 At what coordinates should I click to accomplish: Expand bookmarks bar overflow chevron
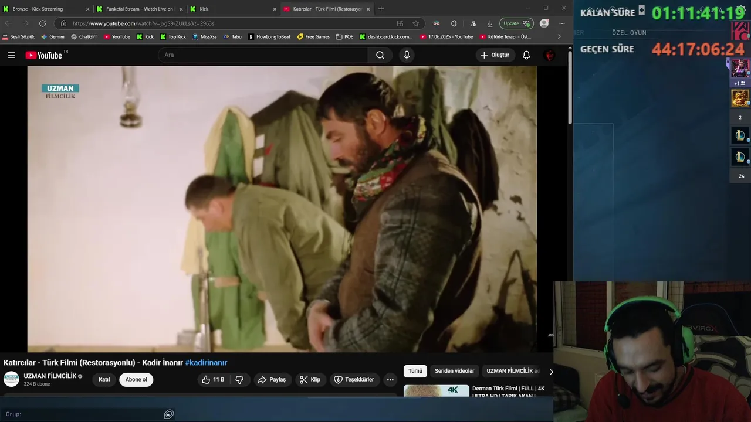tap(559, 36)
